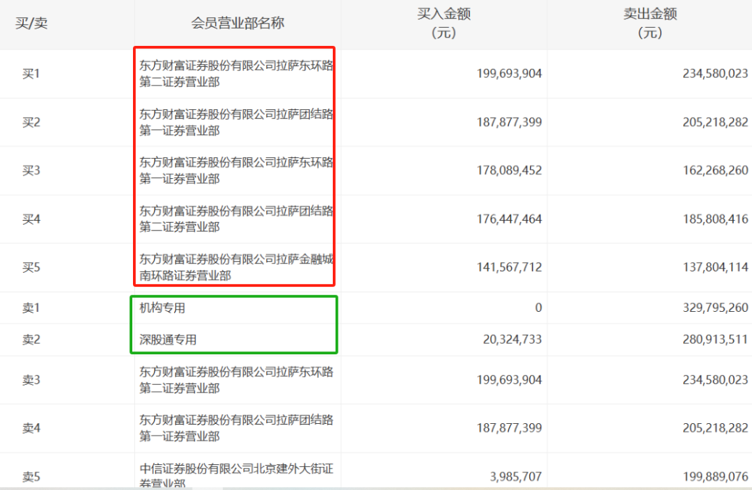Select the 卖5 row label
Screen dimensions: 752x490
tap(31, 477)
